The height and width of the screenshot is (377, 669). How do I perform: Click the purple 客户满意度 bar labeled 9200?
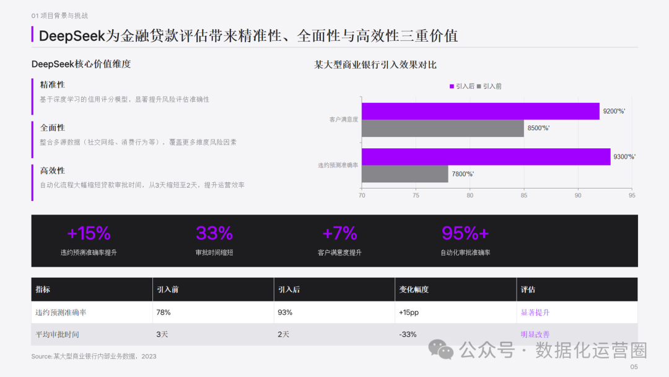(x=481, y=111)
